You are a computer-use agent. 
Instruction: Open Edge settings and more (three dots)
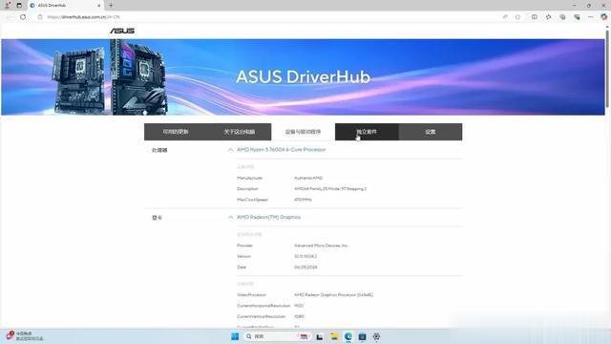[x=591, y=17]
